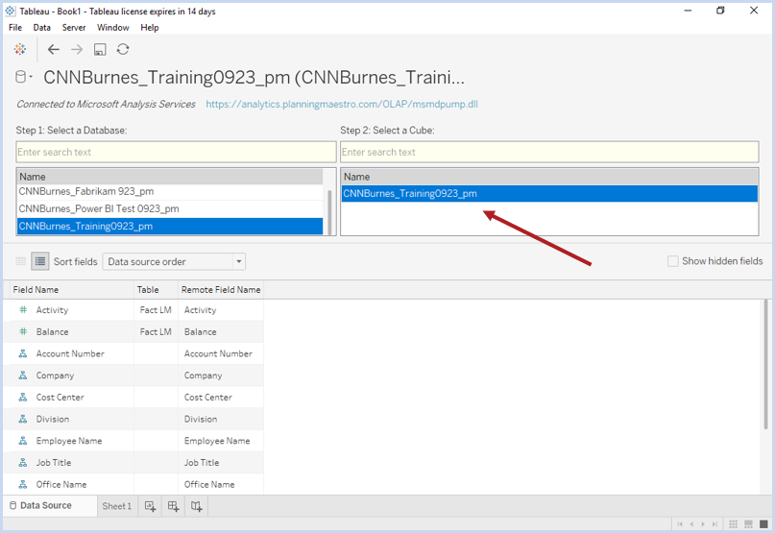
Task: Open the msmdpump.dll server URL link
Action: [342, 104]
